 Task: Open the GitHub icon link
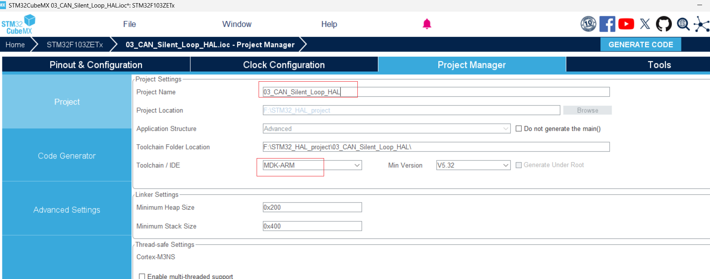coord(664,24)
